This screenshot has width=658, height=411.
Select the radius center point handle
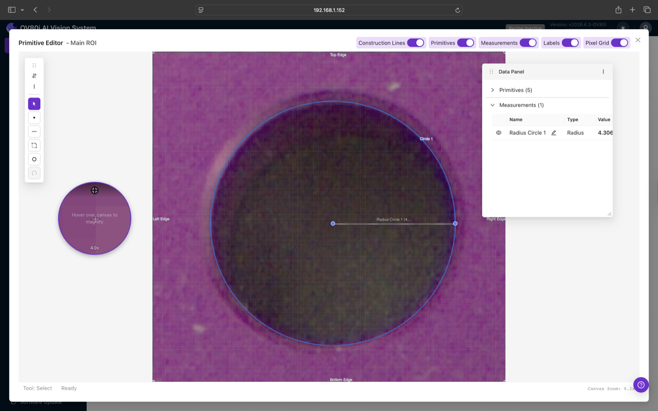(x=333, y=224)
